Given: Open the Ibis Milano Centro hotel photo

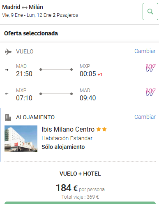Looking at the screenshot, I should click(21, 139).
